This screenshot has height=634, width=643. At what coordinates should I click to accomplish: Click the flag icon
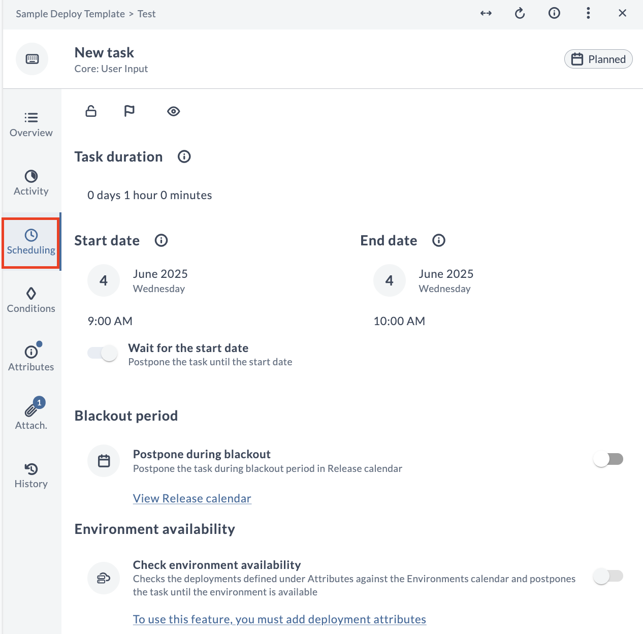(130, 111)
